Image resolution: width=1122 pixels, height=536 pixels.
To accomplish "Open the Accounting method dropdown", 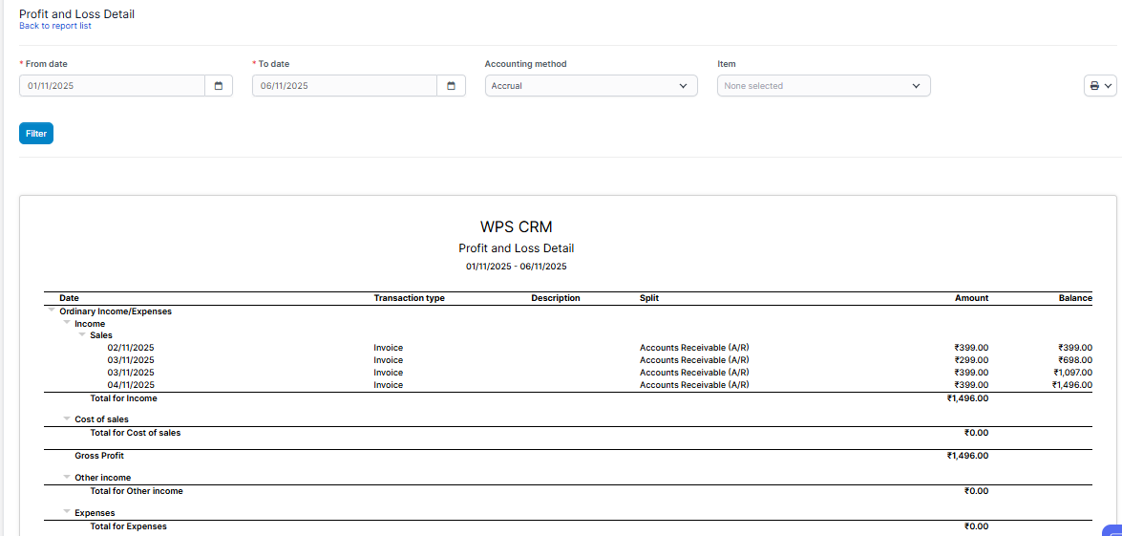I will click(x=590, y=86).
